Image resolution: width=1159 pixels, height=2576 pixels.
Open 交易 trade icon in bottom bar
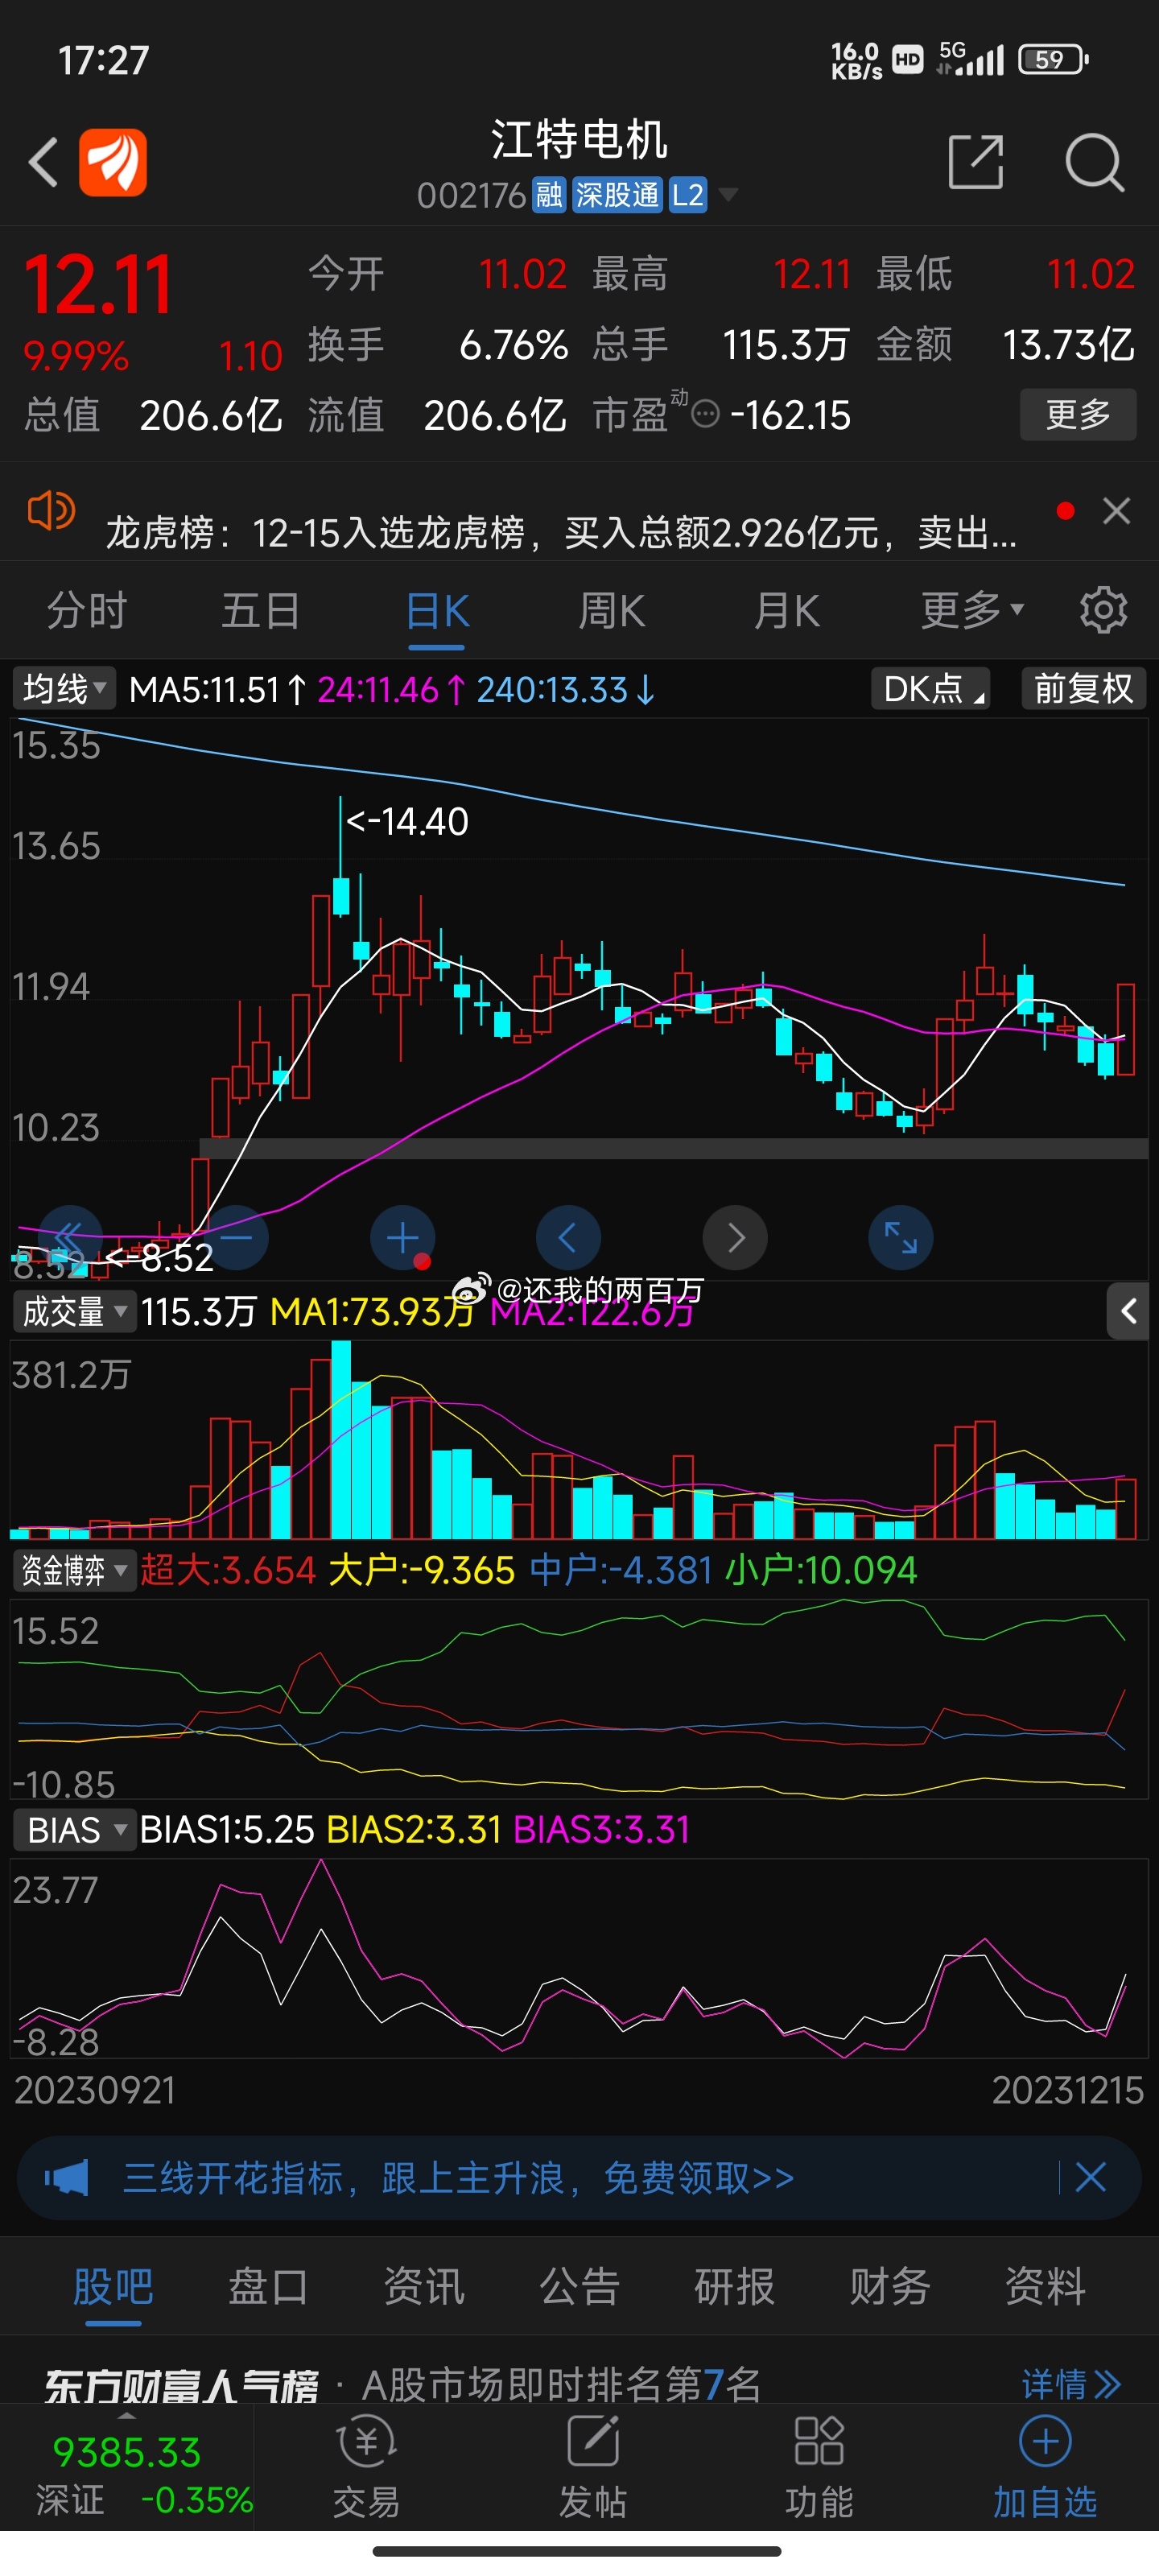(x=367, y=2466)
